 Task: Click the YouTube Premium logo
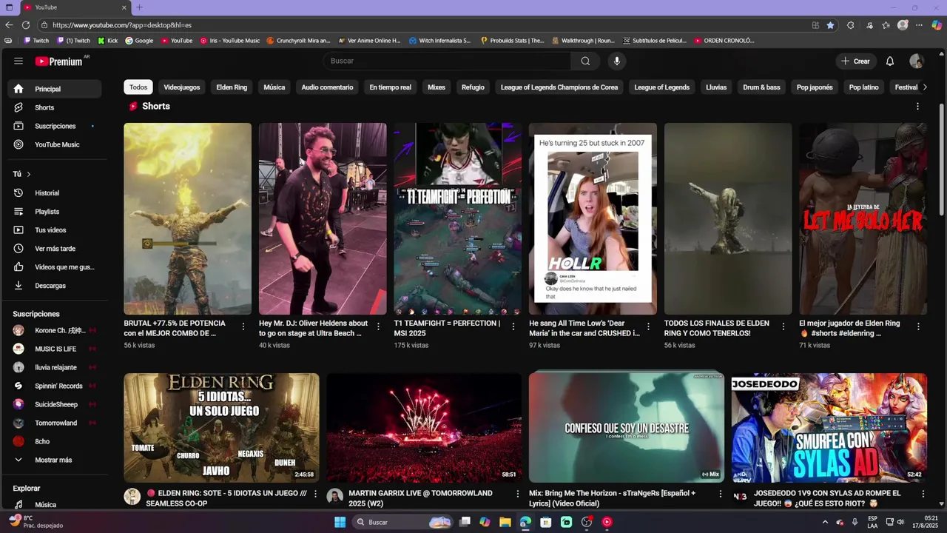pyautogui.click(x=59, y=61)
